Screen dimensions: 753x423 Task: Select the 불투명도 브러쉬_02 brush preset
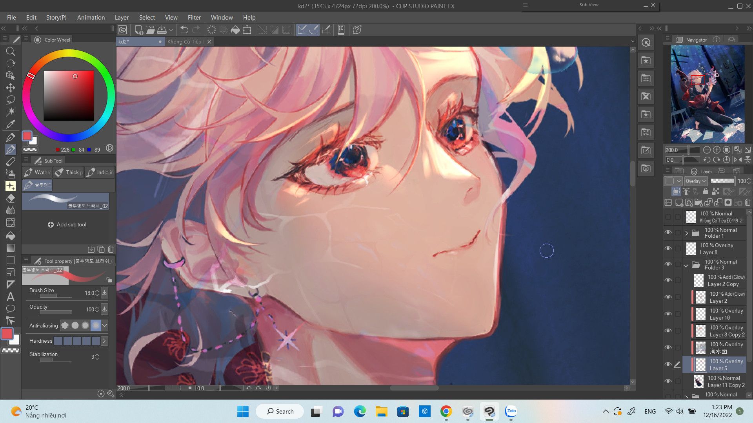[65, 201]
